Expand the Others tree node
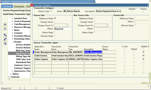Screen dimensions: 151x90 [x=11, y=74]
